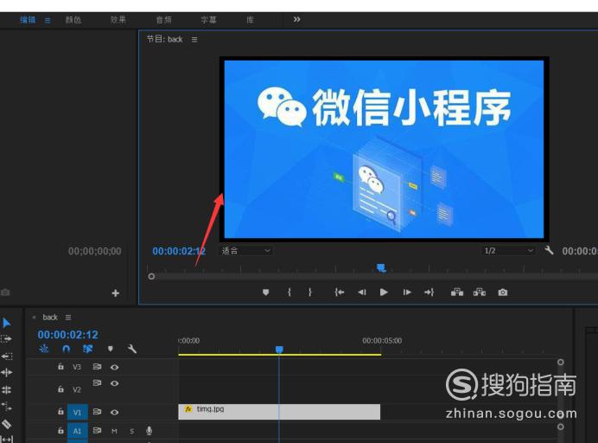Open playback resolution dropdown 1/2
598x443 pixels.
(508, 251)
